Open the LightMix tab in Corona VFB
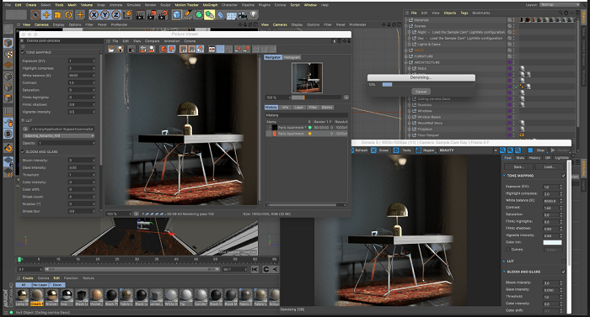Image resolution: width=590 pixels, height=317 pixels. point(562,158)
